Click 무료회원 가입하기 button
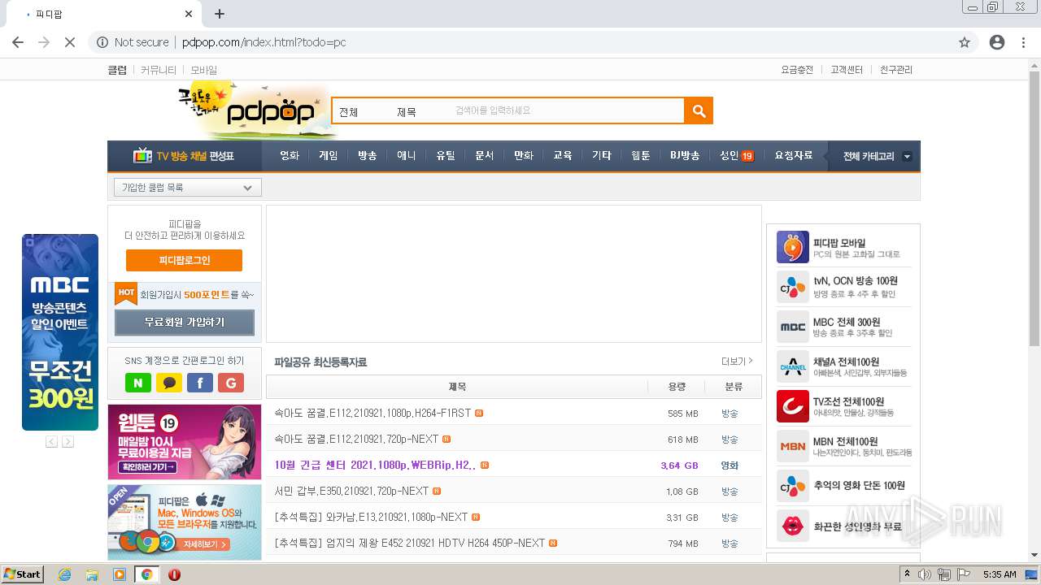The height and width of the screenshot is (585, 1041). (185, 323)
